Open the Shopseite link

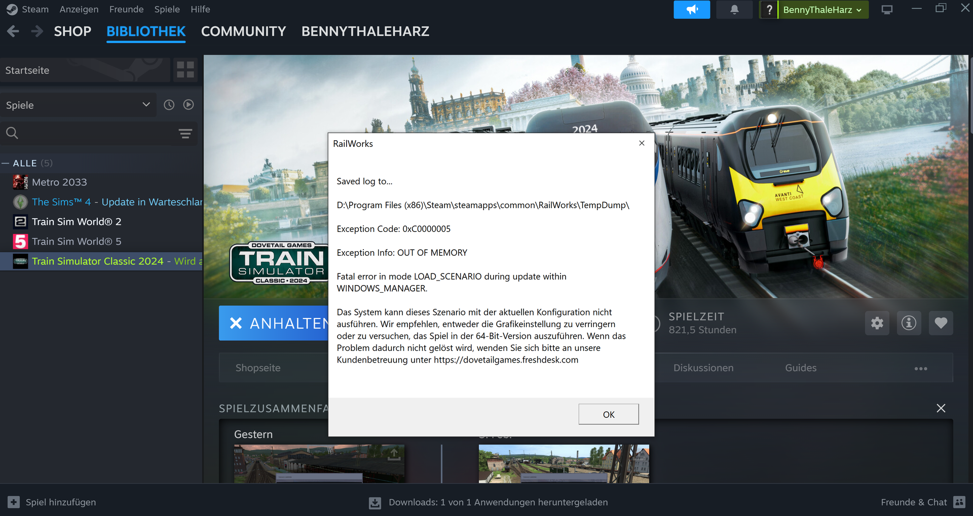click(258, 368)
